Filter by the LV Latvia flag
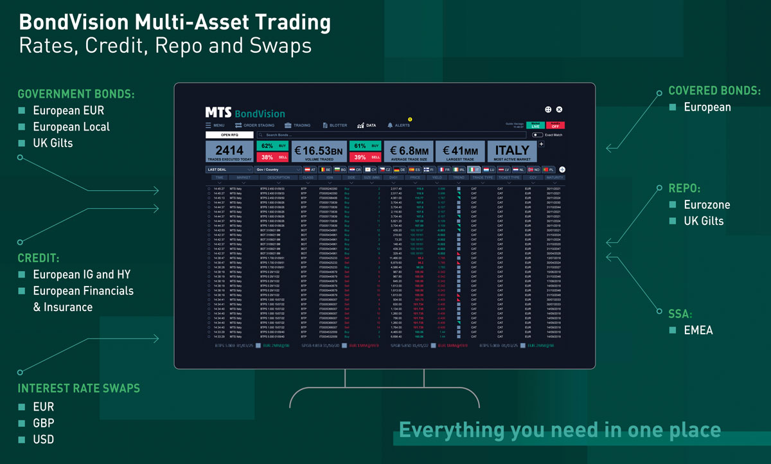This screenshot has height=464, width=771. tap(504, 170)
